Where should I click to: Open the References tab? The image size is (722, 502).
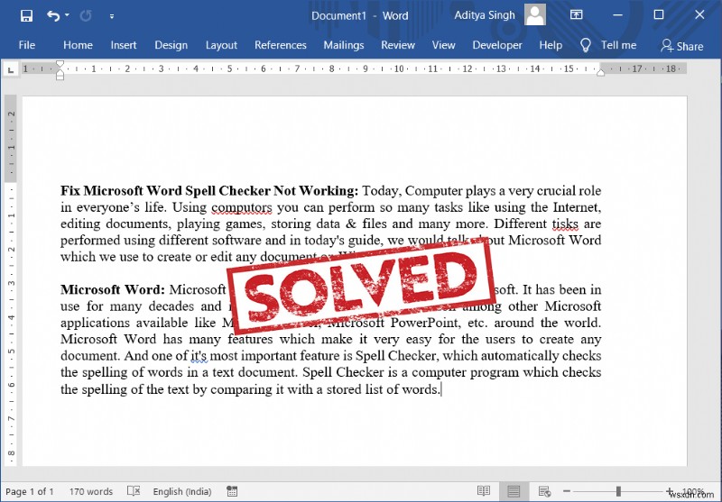tap(281, 45)
